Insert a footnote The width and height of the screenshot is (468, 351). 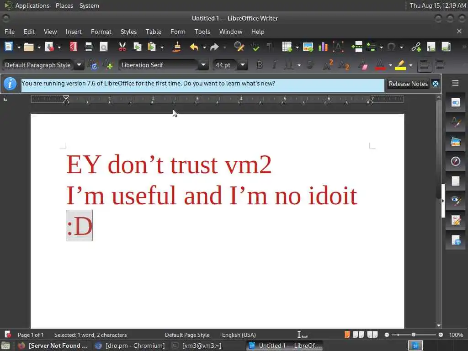coord(431,47)
